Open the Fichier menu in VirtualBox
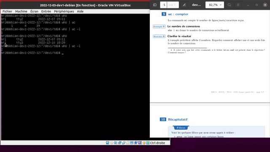270x152 pixels. [7, 11]
